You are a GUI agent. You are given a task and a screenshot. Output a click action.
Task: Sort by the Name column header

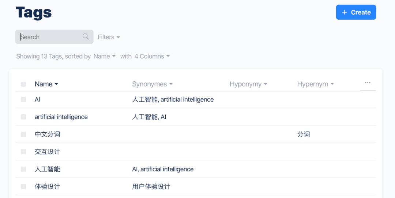pyautogui.click(x=46, y=84)
